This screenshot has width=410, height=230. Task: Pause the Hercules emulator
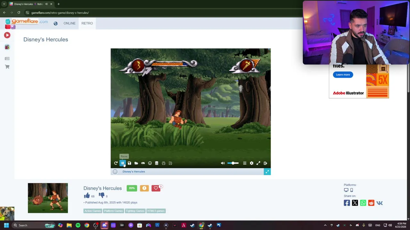(123, 163)
